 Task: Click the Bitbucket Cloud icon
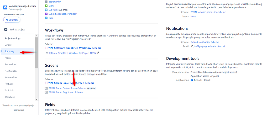point(192,80)
